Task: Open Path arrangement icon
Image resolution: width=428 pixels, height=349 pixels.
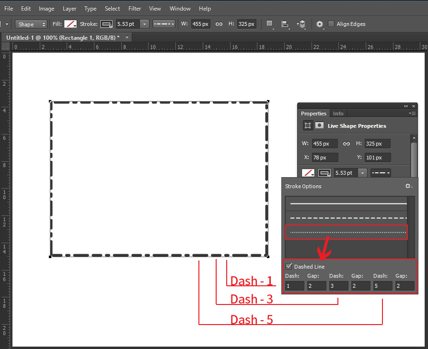Action: coord(301,24)
